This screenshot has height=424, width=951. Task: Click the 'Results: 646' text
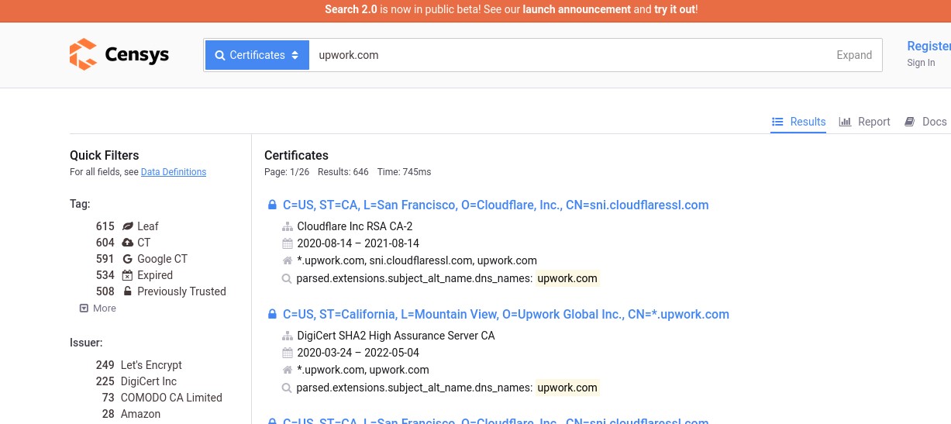343,171
